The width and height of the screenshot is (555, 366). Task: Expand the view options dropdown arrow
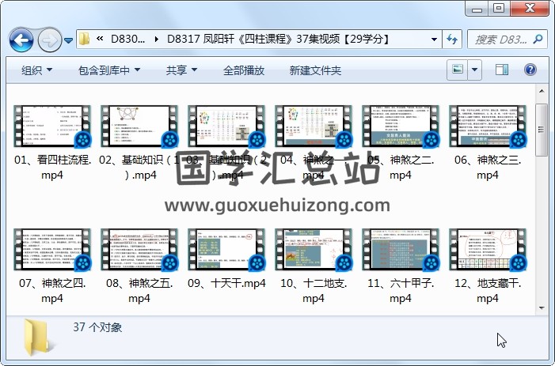pos(475,70)
